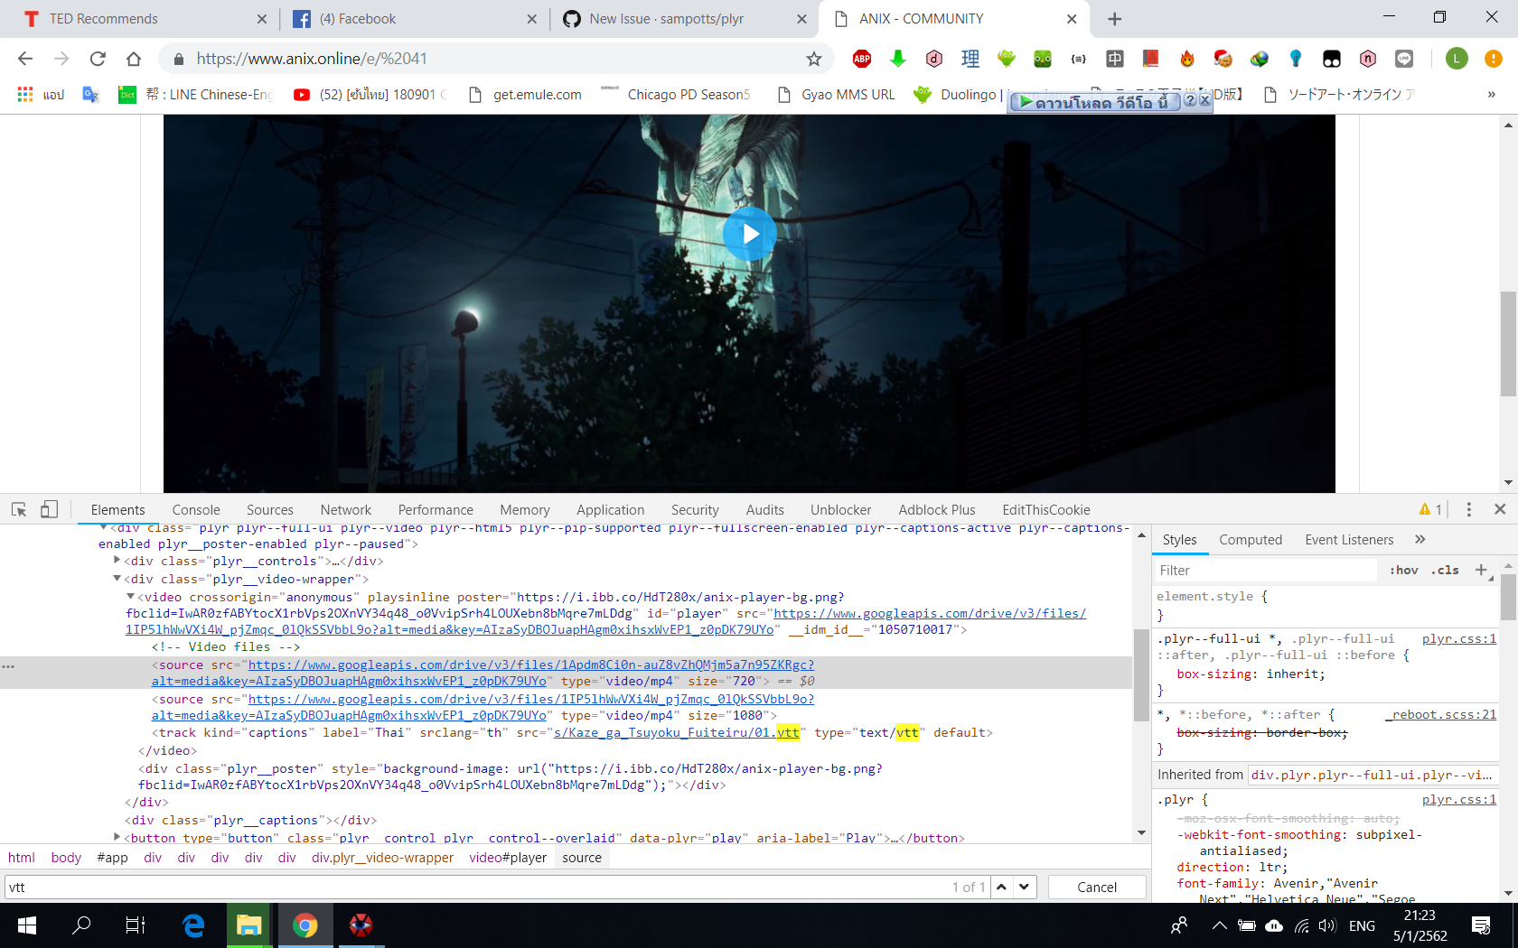1518x948 pixels.
Task: Open the Application tab
Action: click(611, 510)
